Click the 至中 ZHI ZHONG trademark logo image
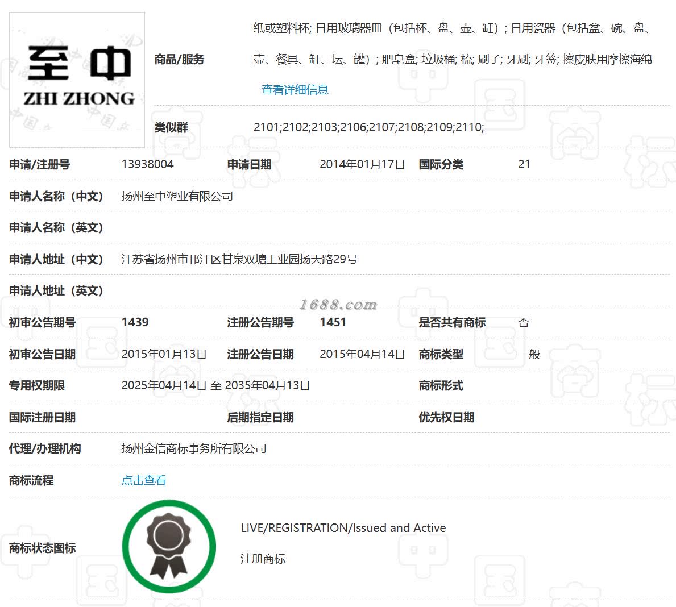The image size is (676, 607). (x=77, y=80)
